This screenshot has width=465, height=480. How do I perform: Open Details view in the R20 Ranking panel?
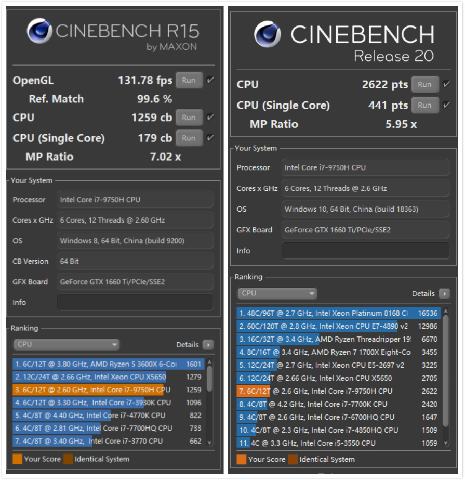point(443,293)
